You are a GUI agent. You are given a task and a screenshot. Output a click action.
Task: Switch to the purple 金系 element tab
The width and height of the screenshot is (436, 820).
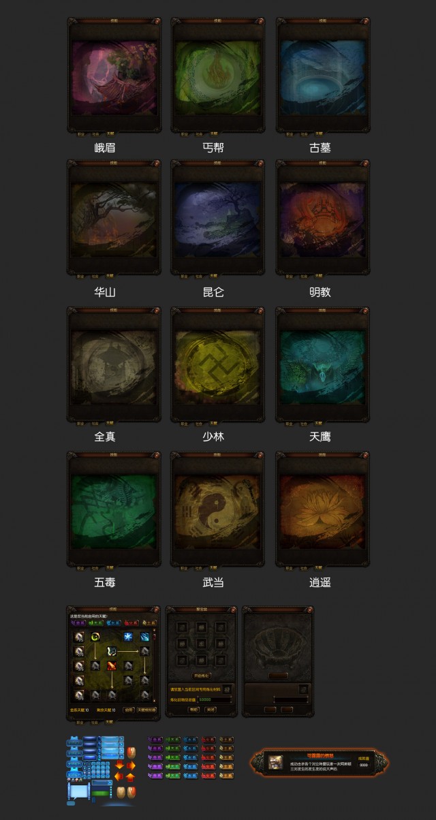point(77,623)
